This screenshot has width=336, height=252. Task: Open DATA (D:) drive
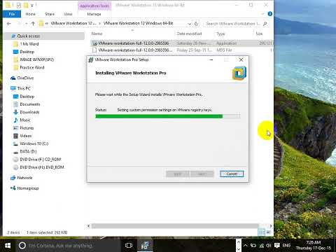click(x=28, y=151)
